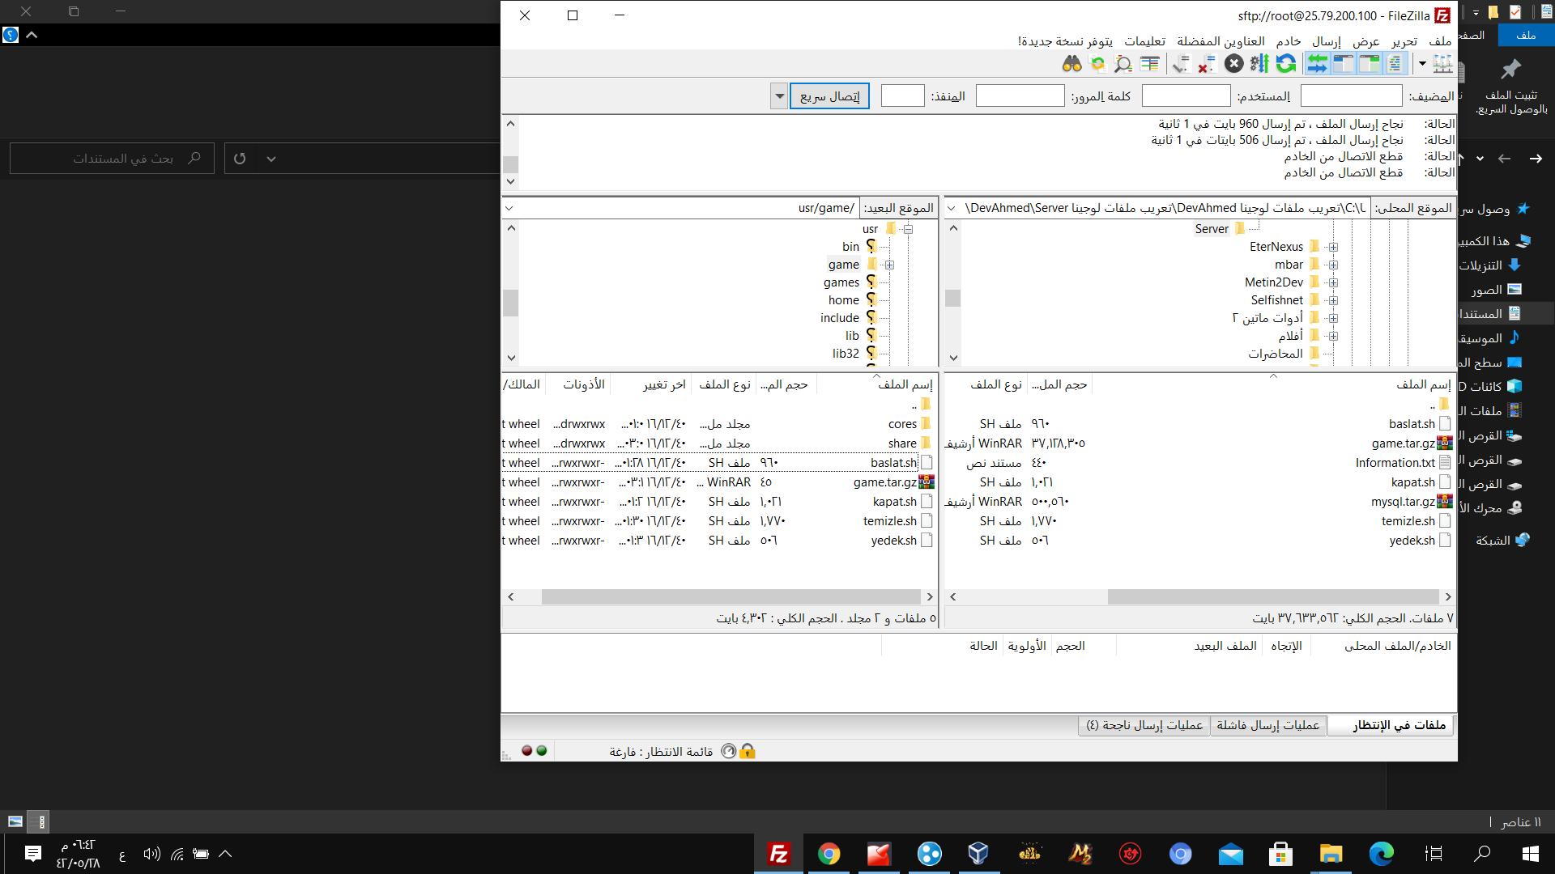The height and width of the screenshot is (874, 1555).
Task: Open Chrome from the taskbar
Action: click(829, 854)
